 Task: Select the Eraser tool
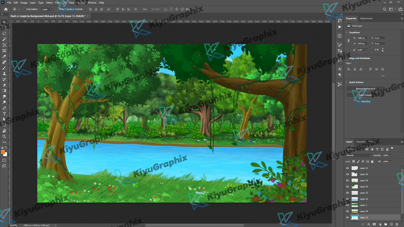4,85
